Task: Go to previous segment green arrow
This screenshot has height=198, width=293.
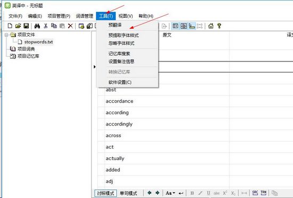Action: pos(149,193)
